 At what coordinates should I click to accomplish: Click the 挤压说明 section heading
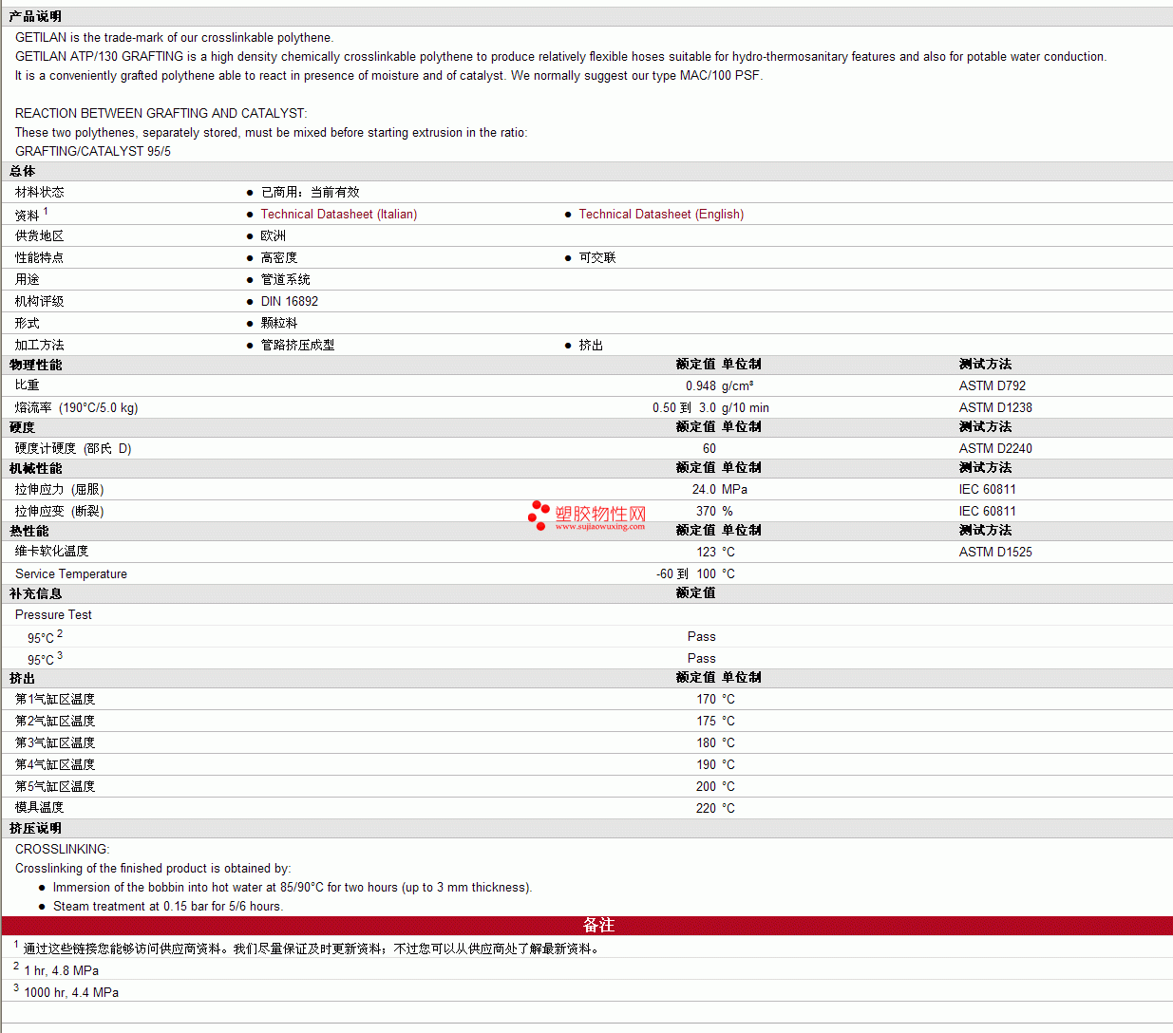point(36,828)
